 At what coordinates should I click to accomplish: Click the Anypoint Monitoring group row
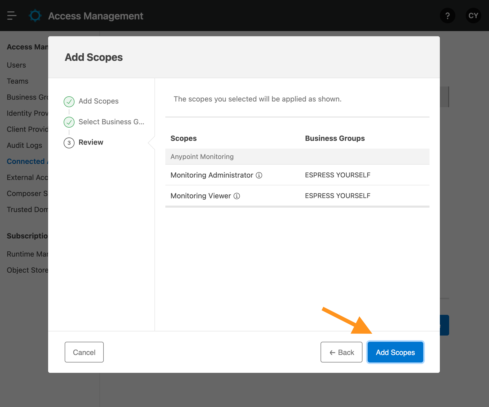point(297,157)
